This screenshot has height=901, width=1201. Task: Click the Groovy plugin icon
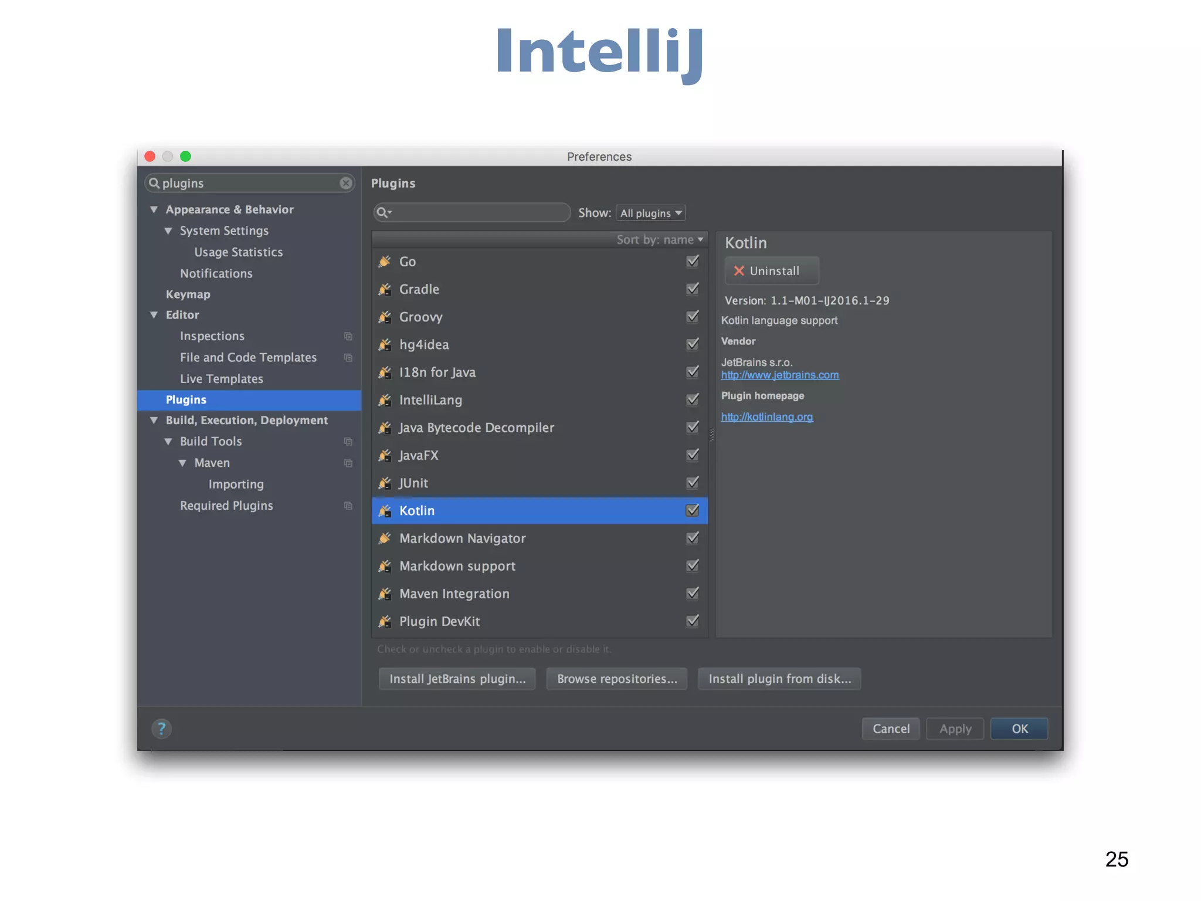click(x=385, y=317)
